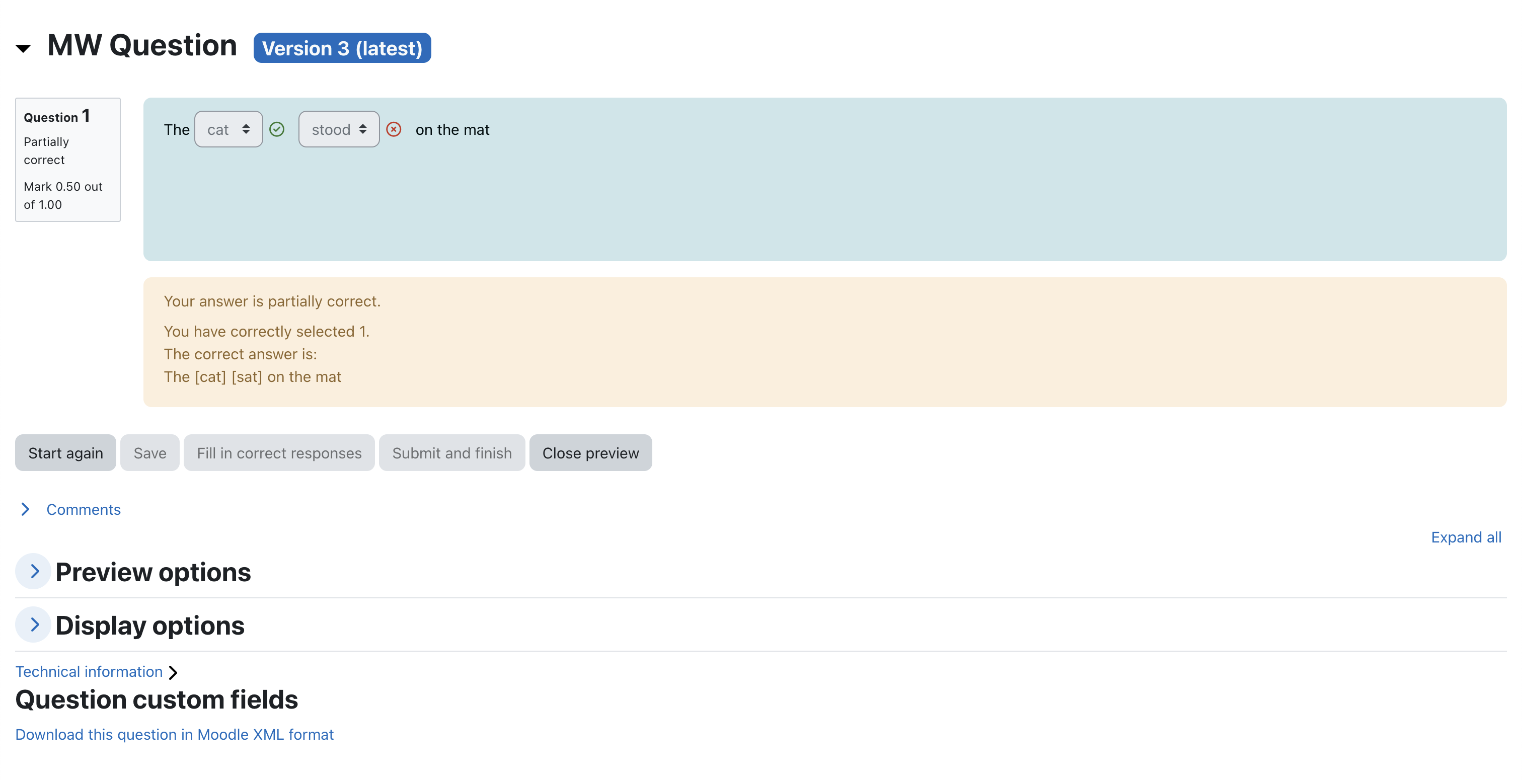Click the 'MW Question' title
Image resolution: width=1522 pixels, height=780 pixels.
(x=142, y=46)
